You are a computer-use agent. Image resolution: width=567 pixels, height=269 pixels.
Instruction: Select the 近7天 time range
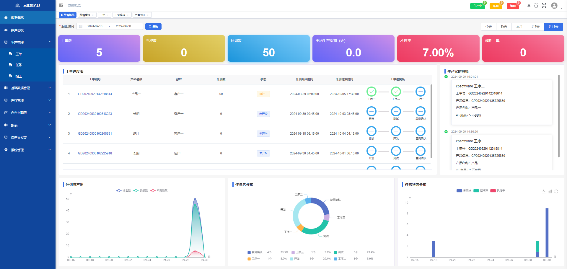tap(535, 27)
